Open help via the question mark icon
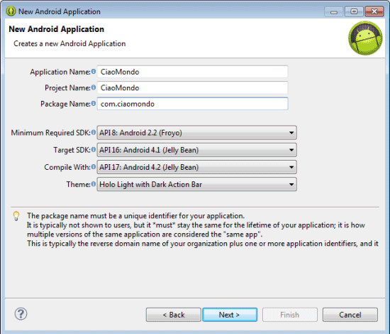The width and height of the screenshot is (390, 334). coord(21,314)
